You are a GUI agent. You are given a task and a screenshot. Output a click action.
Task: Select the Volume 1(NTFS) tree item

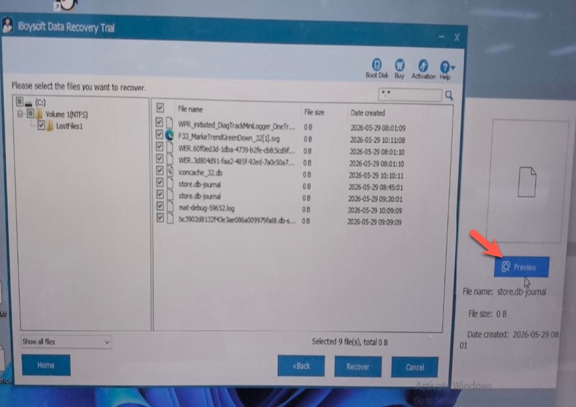click(67, 115)
